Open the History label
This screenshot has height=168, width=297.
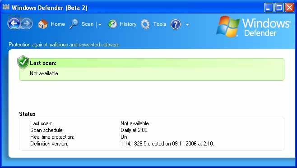click(x=128, y=24)
